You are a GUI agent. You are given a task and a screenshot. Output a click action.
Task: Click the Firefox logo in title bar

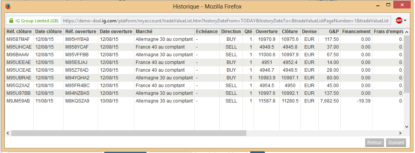click(8, 6)
